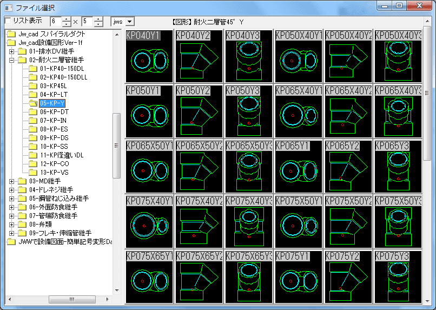Image resolution: width=436 pixels, height=310 pixels.
Task: Click the folder icon of 10-KP-SS
Action: [x=32, y=146]
